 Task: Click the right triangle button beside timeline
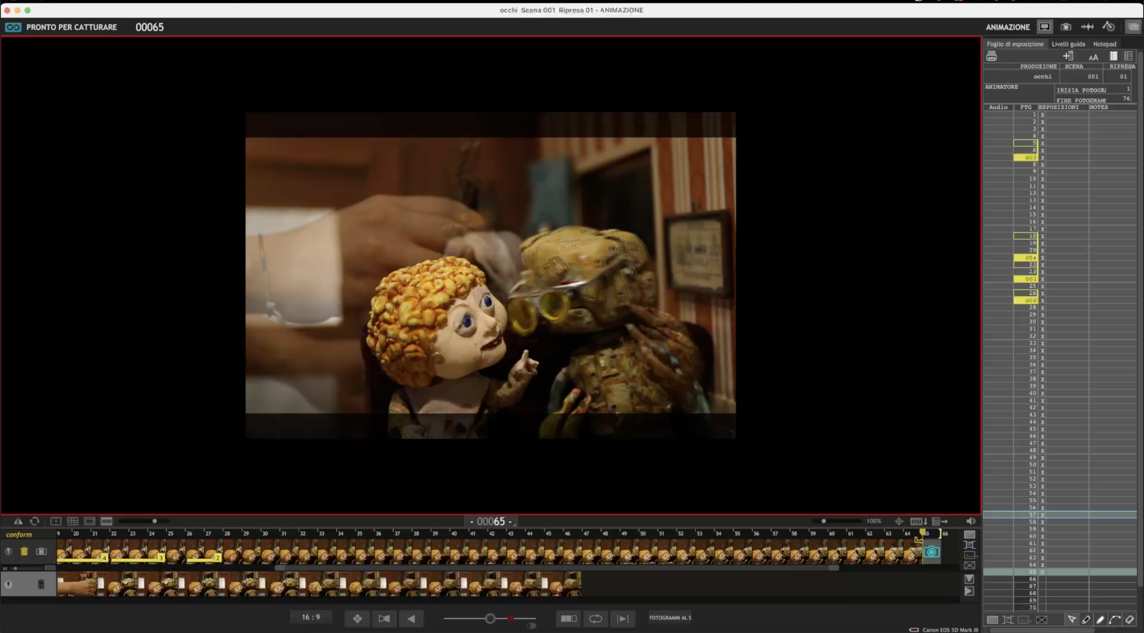pyautogui.click(x=970, y=591)
